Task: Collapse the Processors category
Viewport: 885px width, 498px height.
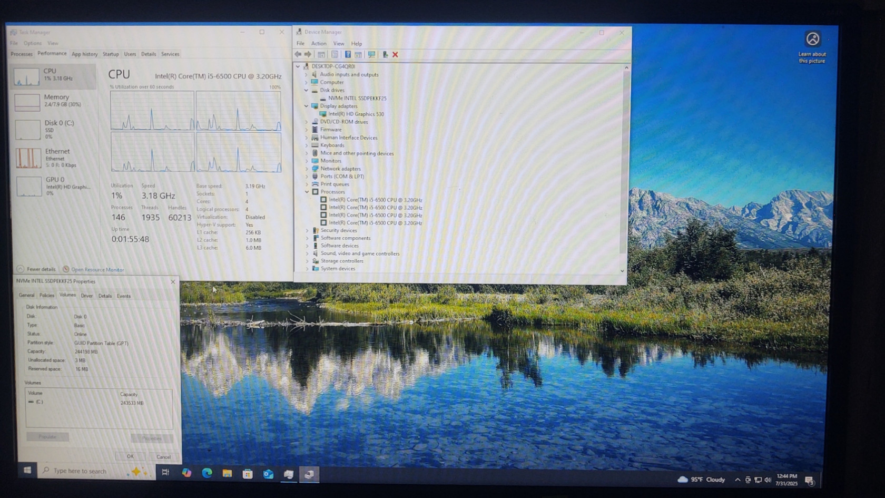Action: coord(307,192)
